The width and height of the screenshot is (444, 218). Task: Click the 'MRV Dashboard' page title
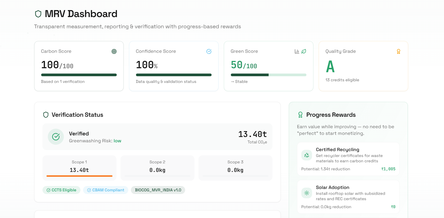point(81,14)
